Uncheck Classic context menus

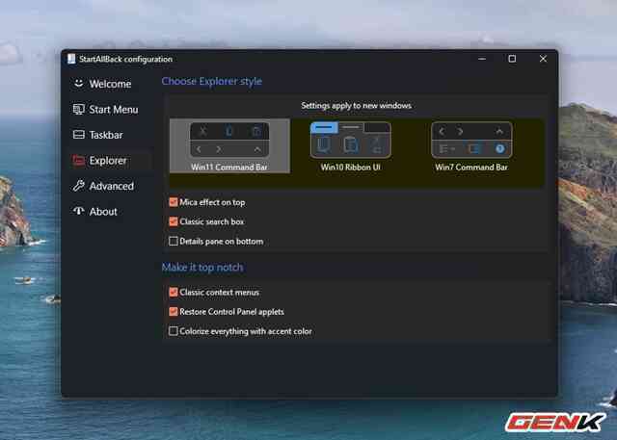pos(174,292)
